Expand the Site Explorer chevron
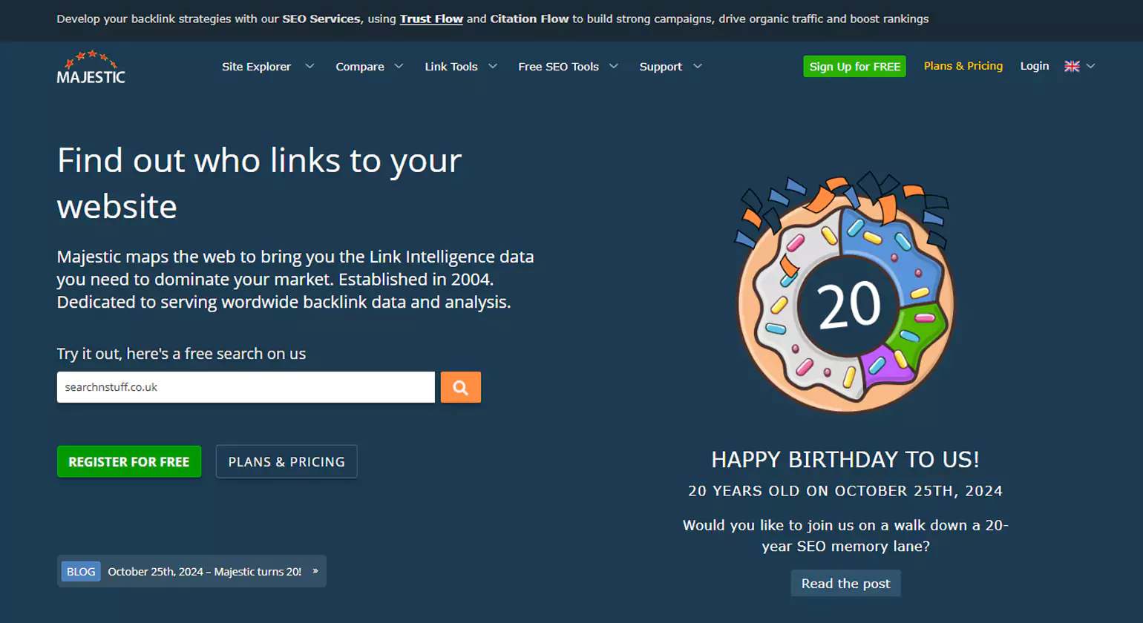Viewport: 1143px width, 623px height. [x=310, y=66]
